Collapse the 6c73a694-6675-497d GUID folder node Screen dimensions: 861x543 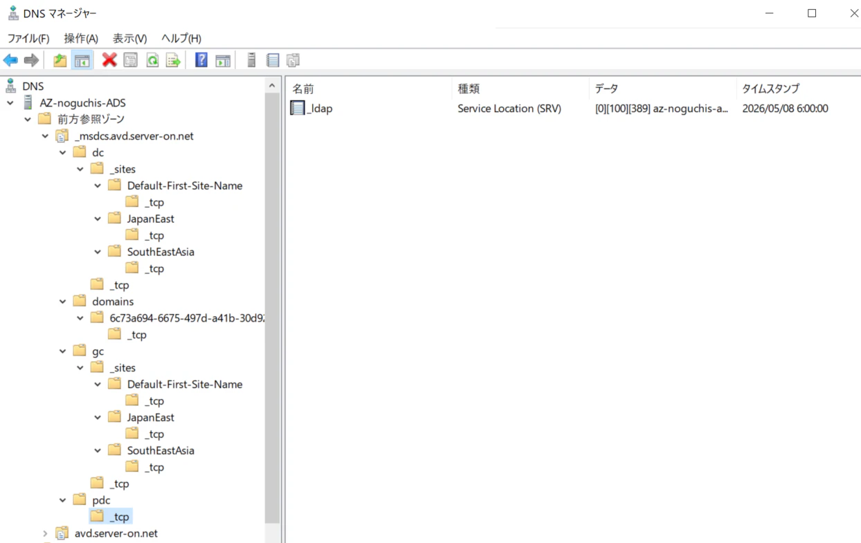click(x=80, y=318)
